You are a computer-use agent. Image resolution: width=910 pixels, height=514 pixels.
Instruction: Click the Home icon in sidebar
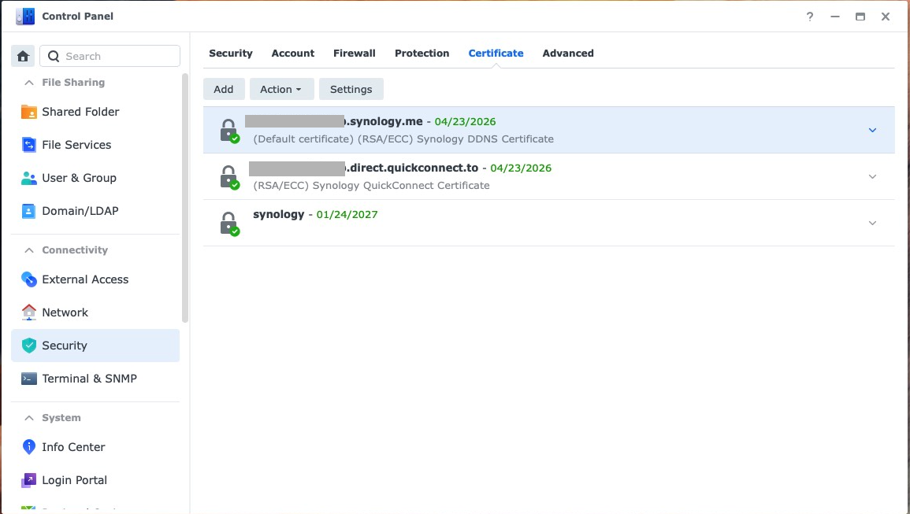(x=23, y=56)
